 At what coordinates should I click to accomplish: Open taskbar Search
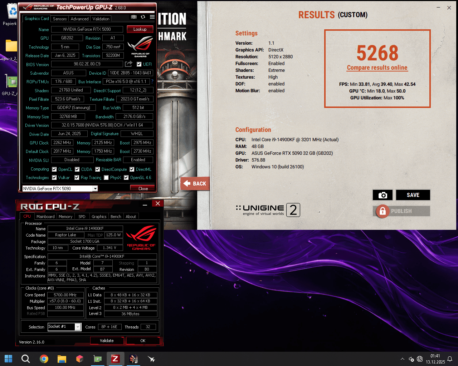coord(25,358)
